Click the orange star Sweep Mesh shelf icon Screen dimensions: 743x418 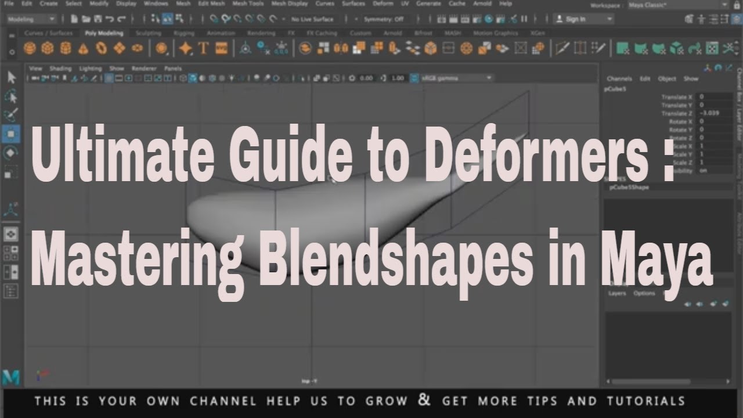coord(186,49)
